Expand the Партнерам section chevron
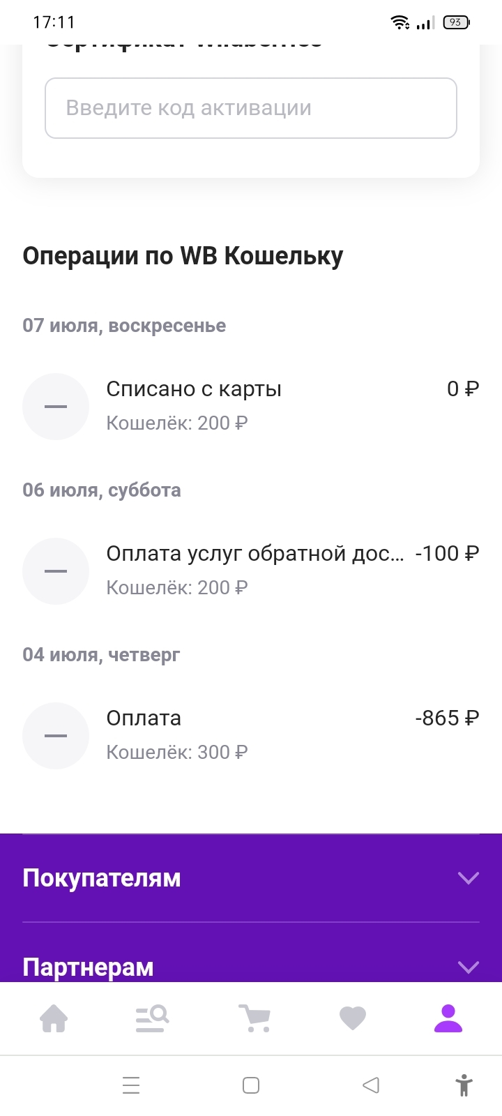 (469, 967)
